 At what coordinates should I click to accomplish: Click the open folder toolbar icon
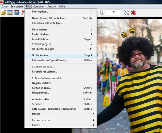click(3, 13)
